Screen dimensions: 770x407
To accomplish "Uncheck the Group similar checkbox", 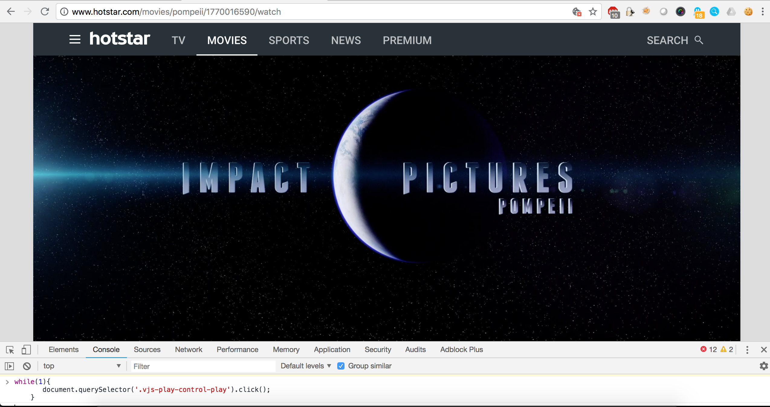I will pyautogui.click(x=341, y=366).
